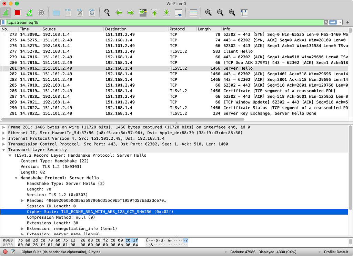
Task: Click the expert info red circle icon
Action: click(x=5, y=252)
